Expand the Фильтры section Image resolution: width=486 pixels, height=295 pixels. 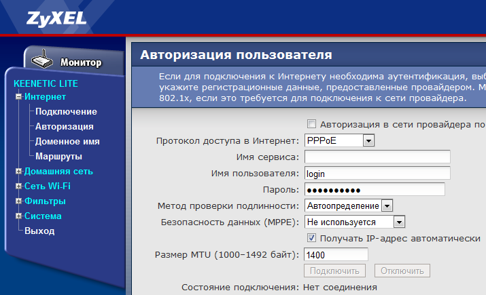click(18, 201)
